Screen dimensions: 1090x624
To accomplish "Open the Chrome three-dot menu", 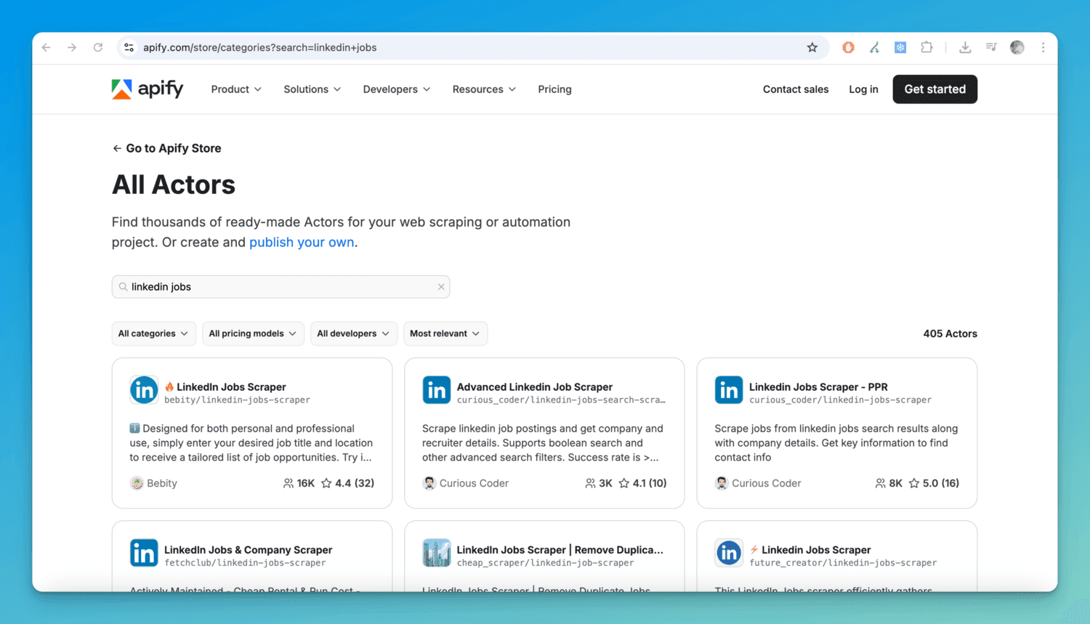I will [x=1043, y=47].
